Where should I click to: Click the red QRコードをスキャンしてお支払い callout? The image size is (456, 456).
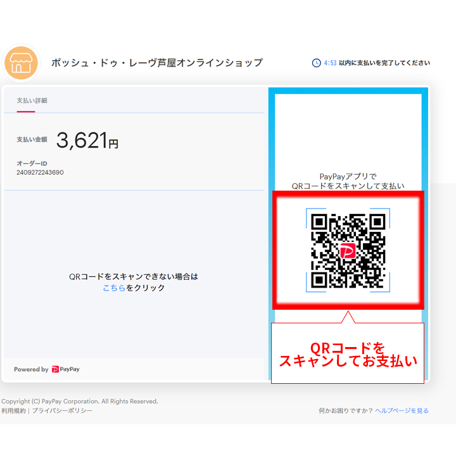click(348, 355)
